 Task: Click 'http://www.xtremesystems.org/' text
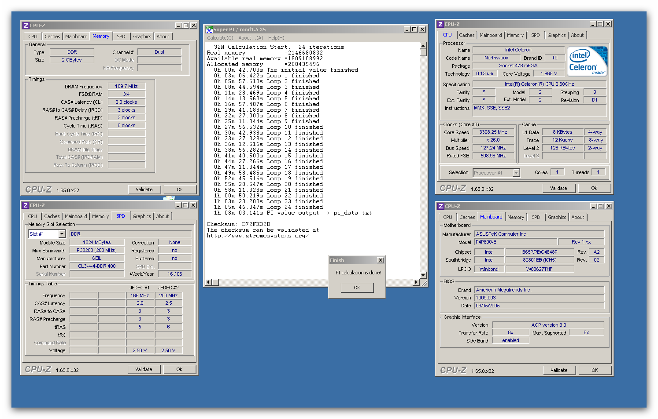pyautogui.click(x=258, y=236)
